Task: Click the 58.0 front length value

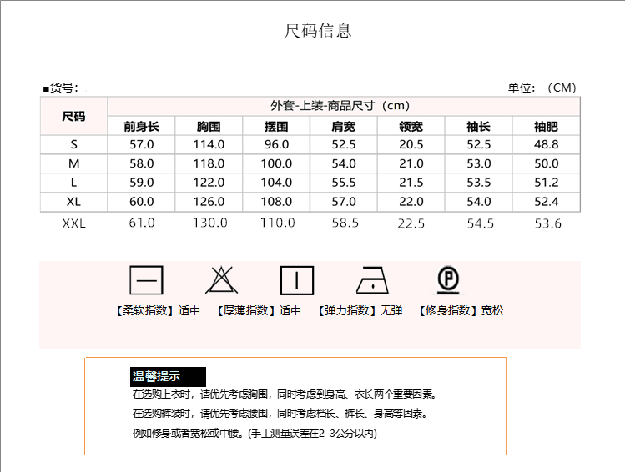Action: coord(142,163)
